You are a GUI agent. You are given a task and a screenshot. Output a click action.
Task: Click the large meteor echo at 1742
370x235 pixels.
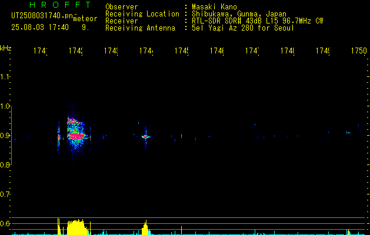tap(77, 136)
